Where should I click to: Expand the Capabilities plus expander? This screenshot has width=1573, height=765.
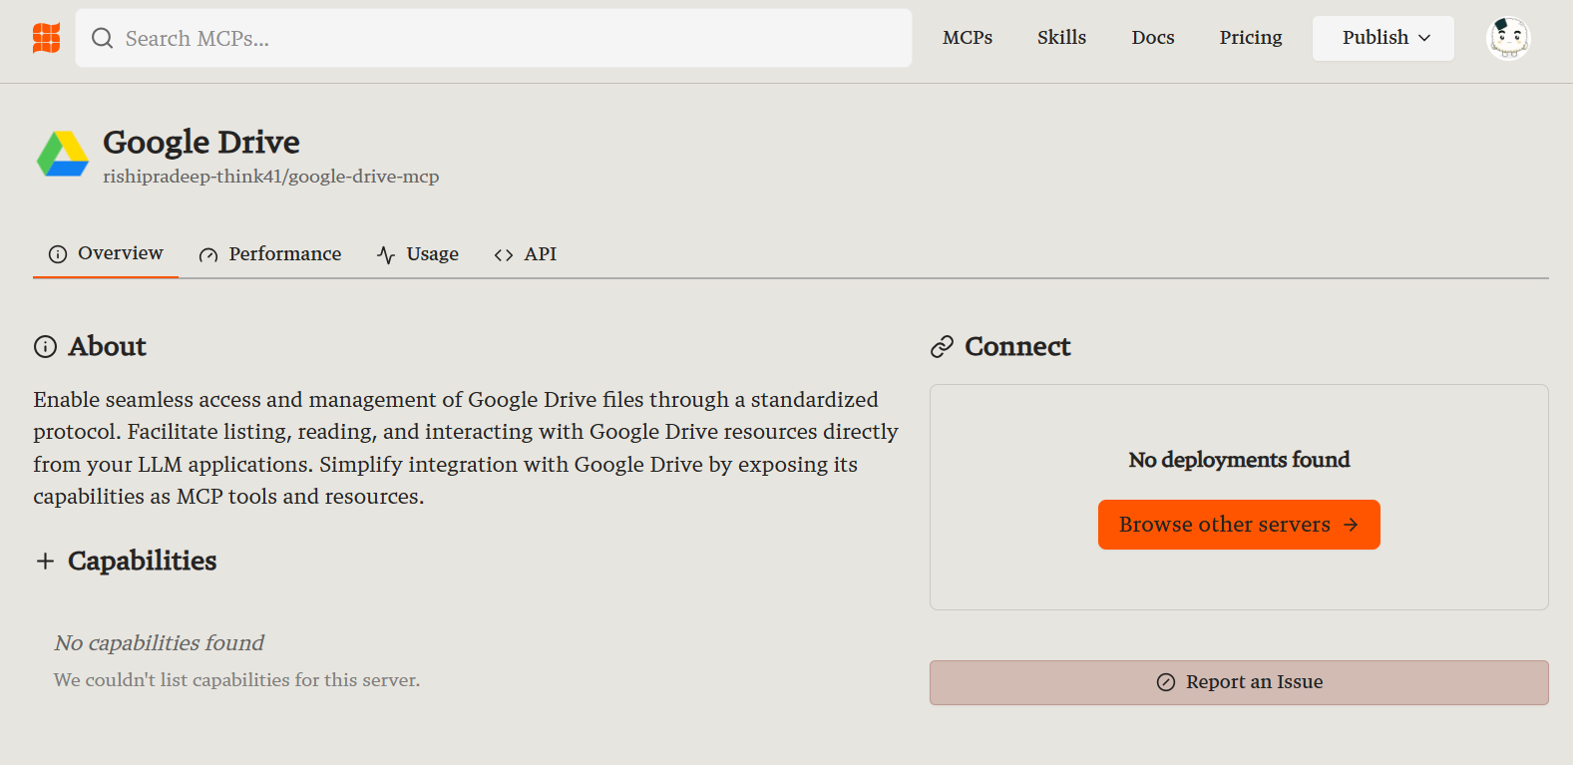[45, 562]
